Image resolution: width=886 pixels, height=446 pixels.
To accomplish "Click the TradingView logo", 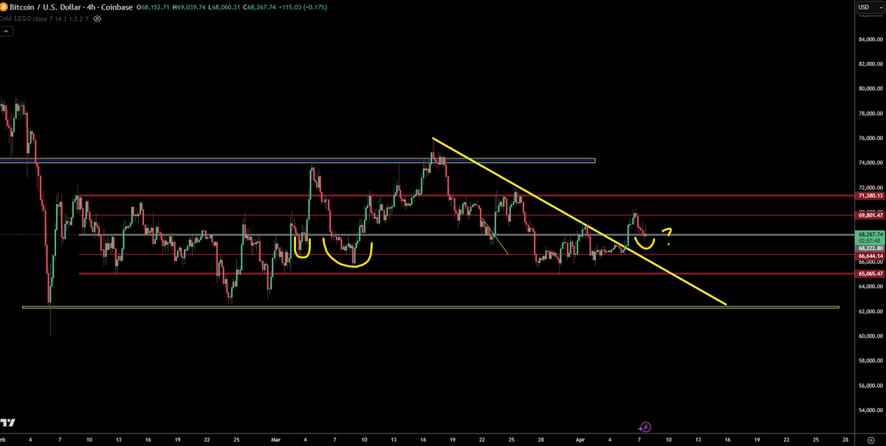I will pos(9,423).
